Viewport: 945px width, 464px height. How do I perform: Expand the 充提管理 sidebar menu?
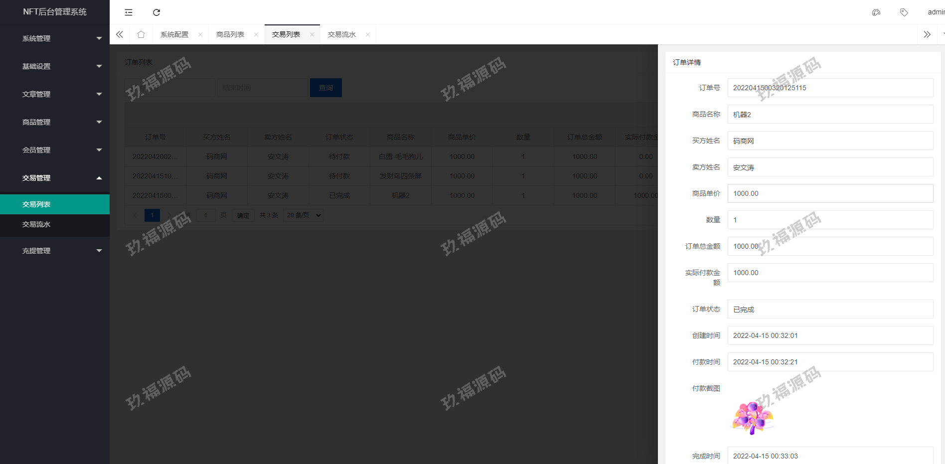55,251
